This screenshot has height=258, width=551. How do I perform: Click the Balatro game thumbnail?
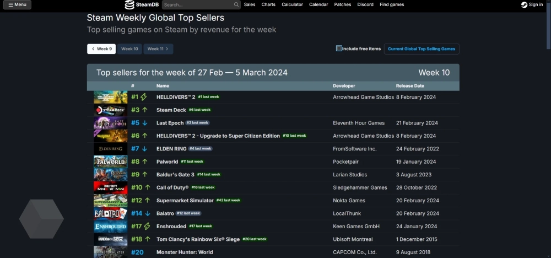pyautogui.click(x=110, y=213)
